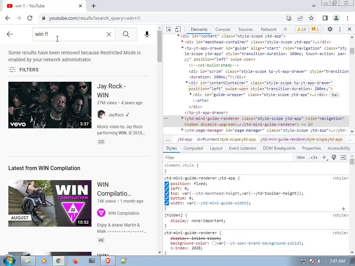Click the flex badge on guide-wrapper
The height and width of the screenshot is (266, 355).
click(335, 95)
